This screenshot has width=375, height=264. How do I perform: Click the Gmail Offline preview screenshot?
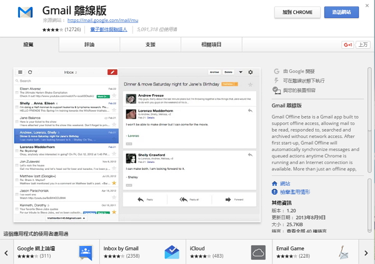pyautogui.click(x=139, y=144)
